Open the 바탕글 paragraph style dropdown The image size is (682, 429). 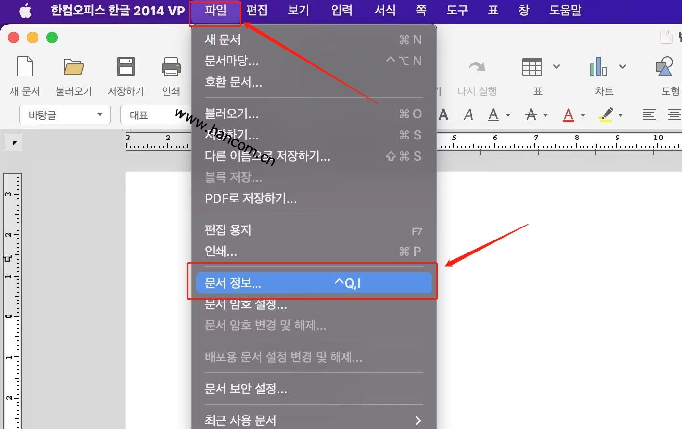(65, 115)
